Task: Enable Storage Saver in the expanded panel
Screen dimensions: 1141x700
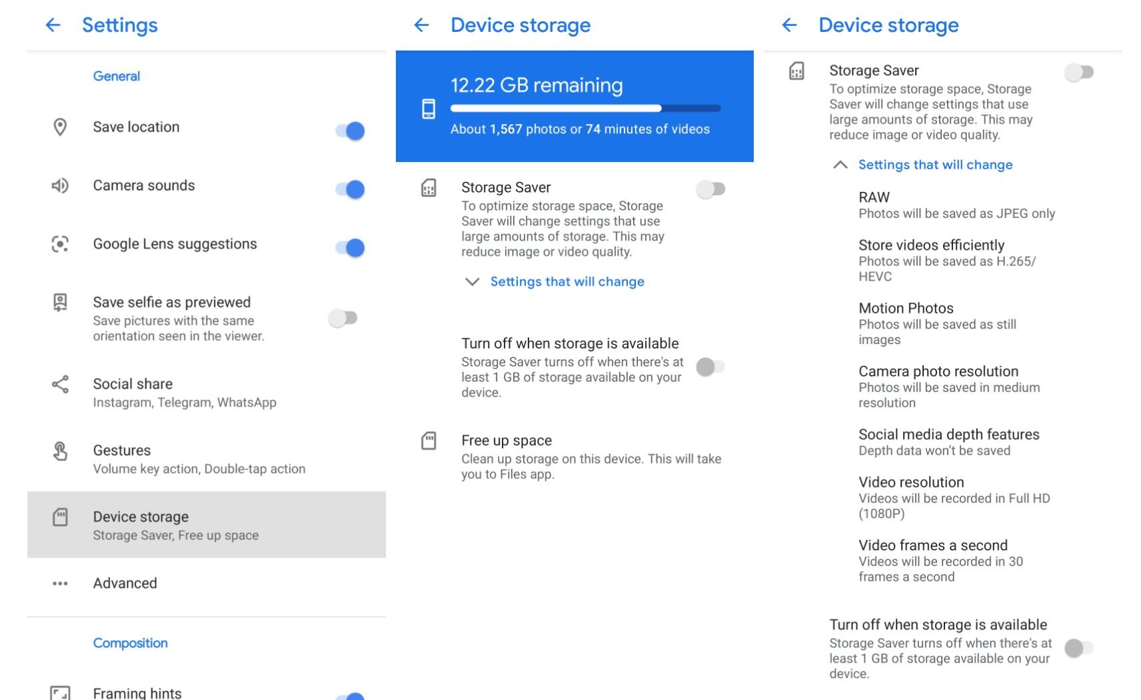Action: coord(1078,72)
